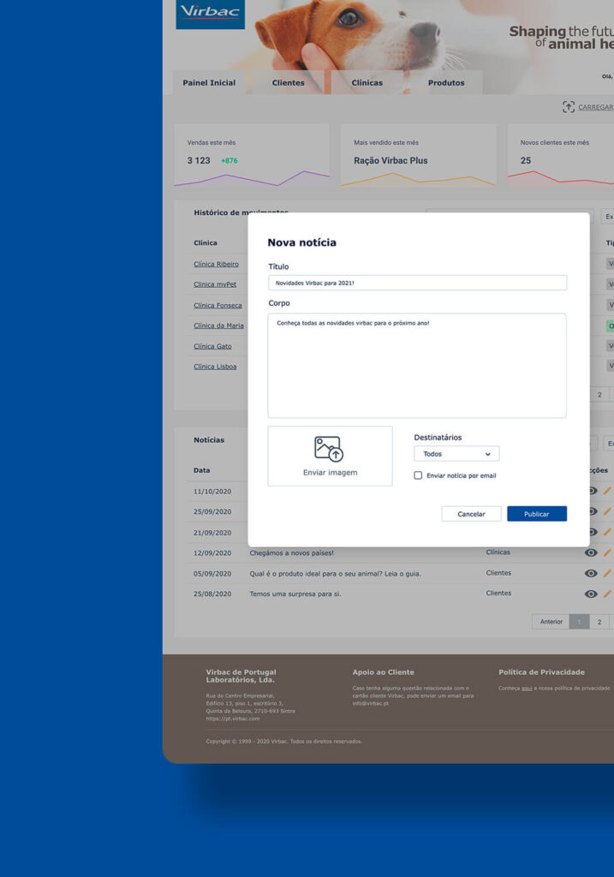Image resolution: width=614 pixels, height=877 pixels.
Task: Switch to the Produtos tab
Action: coord(446,83)
